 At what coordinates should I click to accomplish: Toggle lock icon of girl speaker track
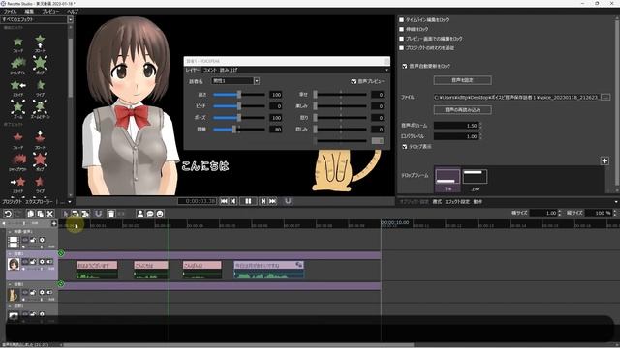[33, 262]
